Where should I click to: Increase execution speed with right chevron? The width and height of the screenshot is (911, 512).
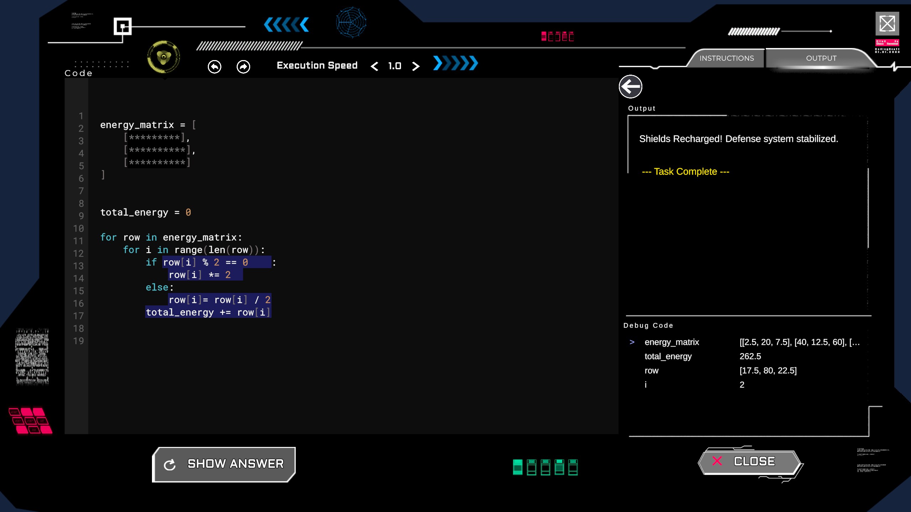coord(416,66)
